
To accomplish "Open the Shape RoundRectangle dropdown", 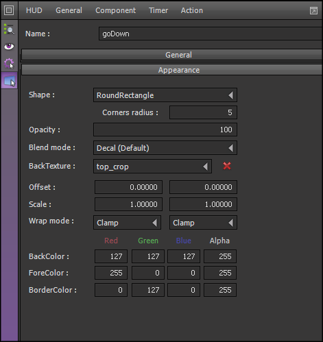I will tap(165, 95).
